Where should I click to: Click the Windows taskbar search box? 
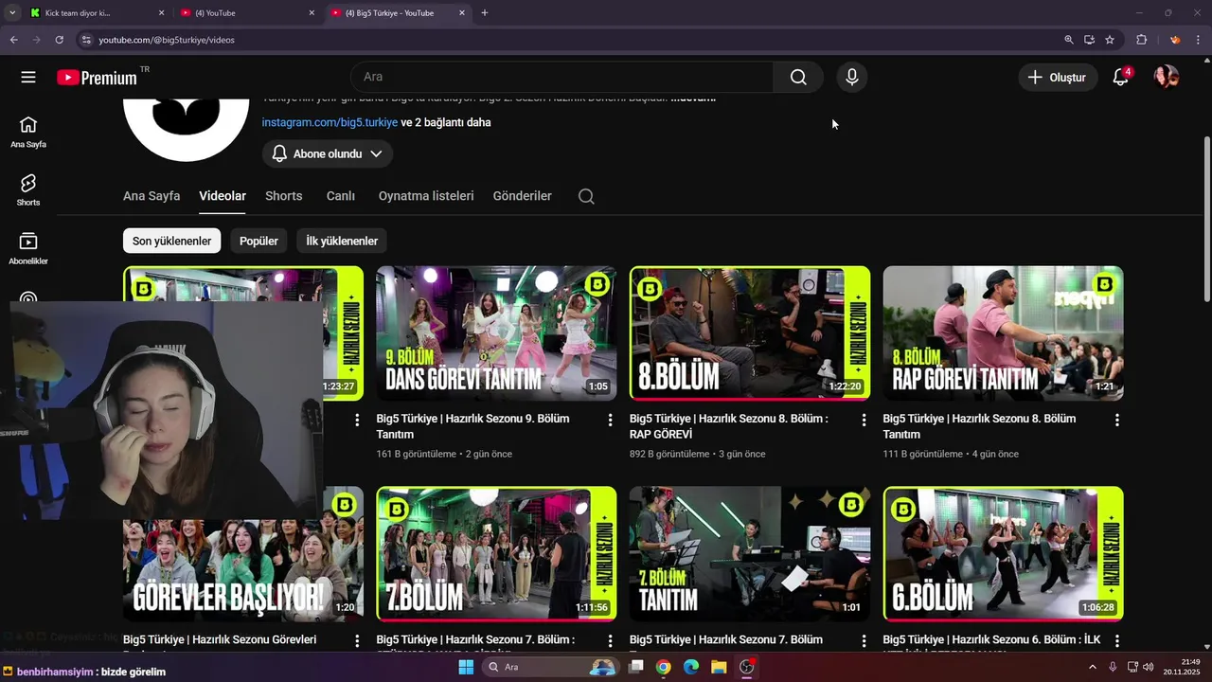pyautogui.click(x=549, y=667)
